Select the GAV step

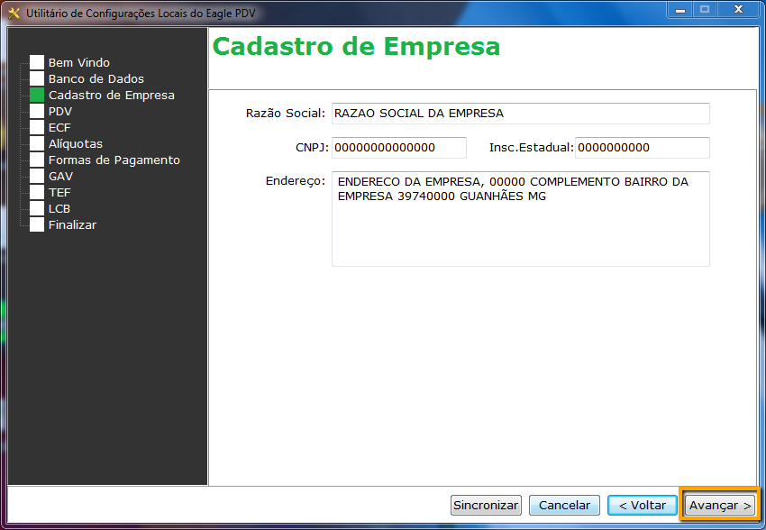[x=60, y=176]
